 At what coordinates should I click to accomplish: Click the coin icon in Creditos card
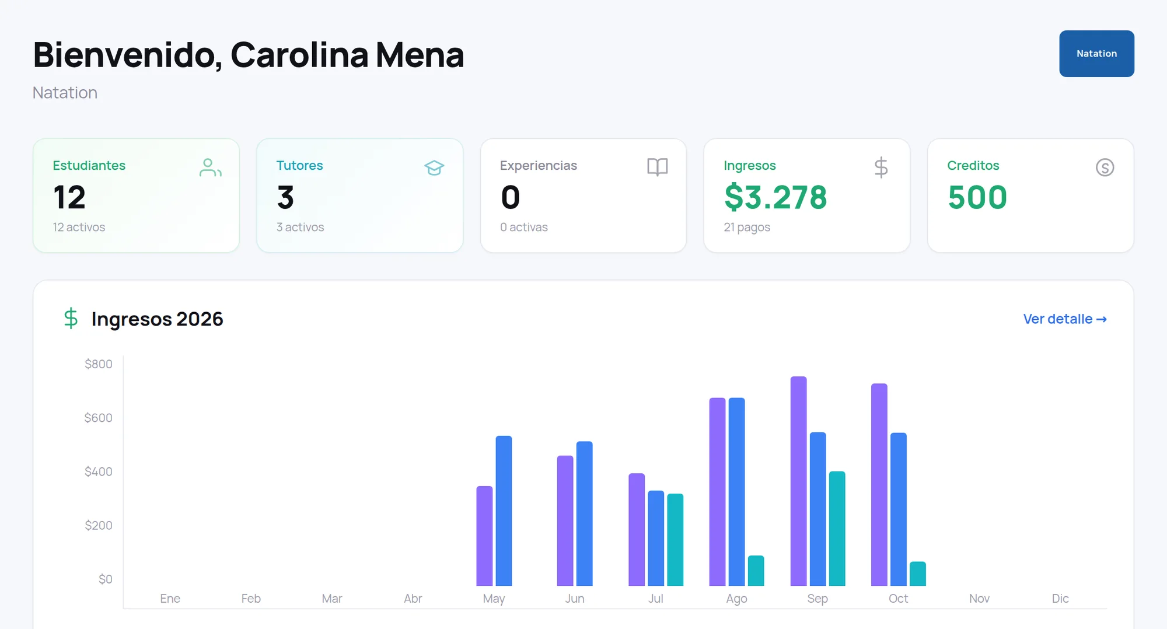[x=1105, y=167]
